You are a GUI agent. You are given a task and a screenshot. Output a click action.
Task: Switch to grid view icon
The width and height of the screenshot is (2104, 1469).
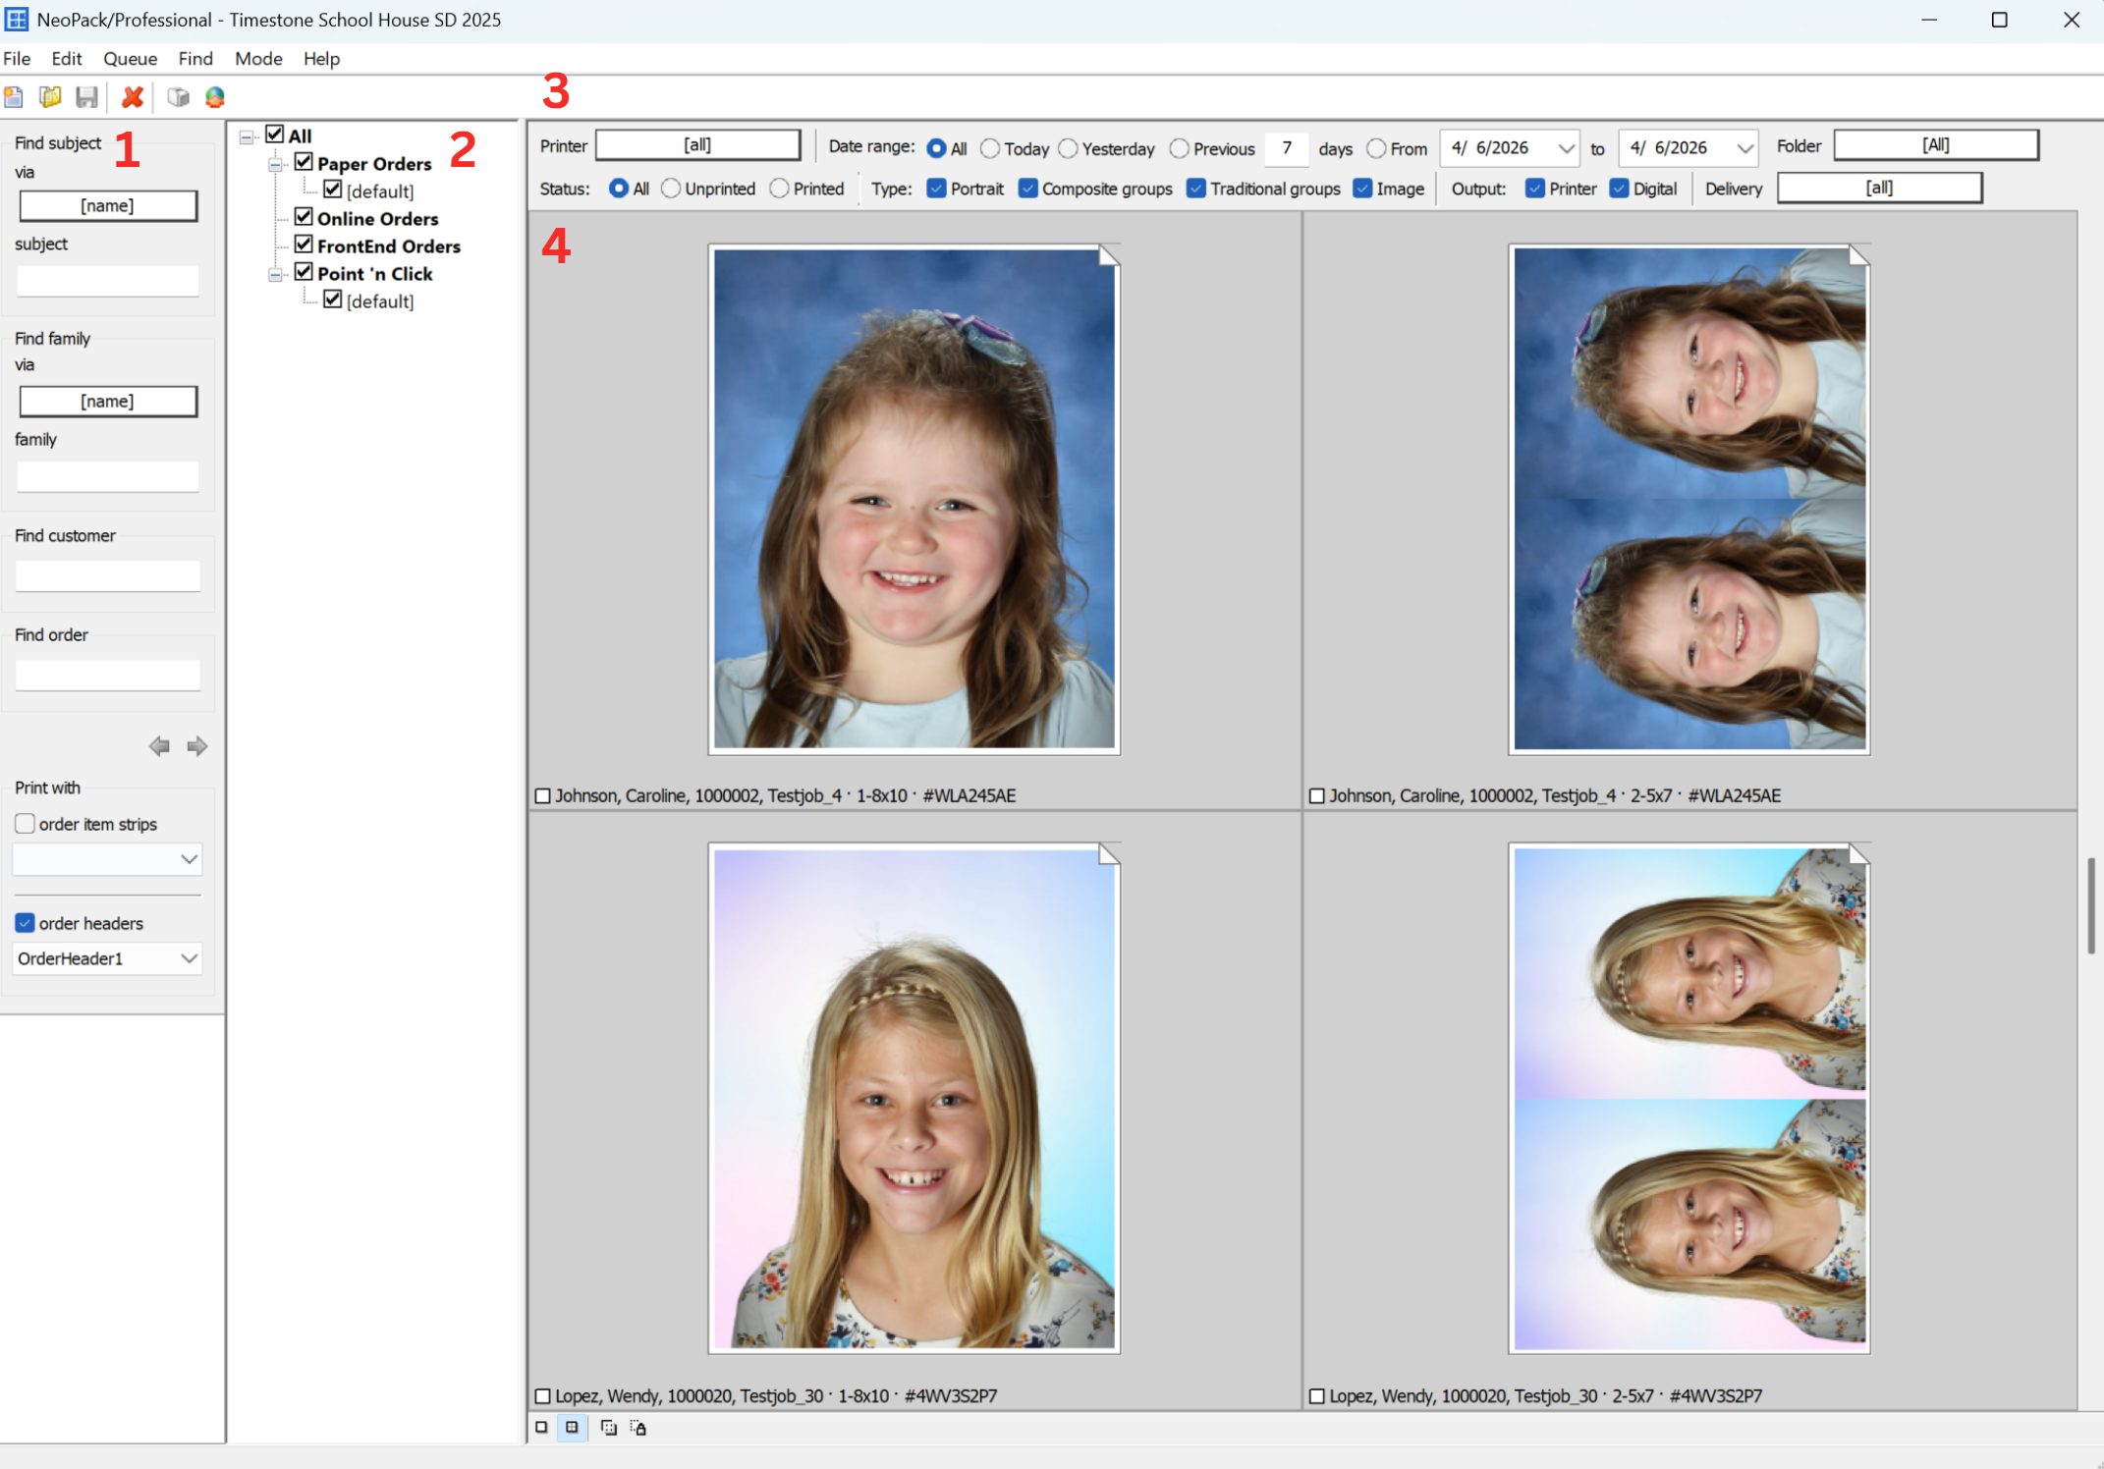(x=572, y=1427)
